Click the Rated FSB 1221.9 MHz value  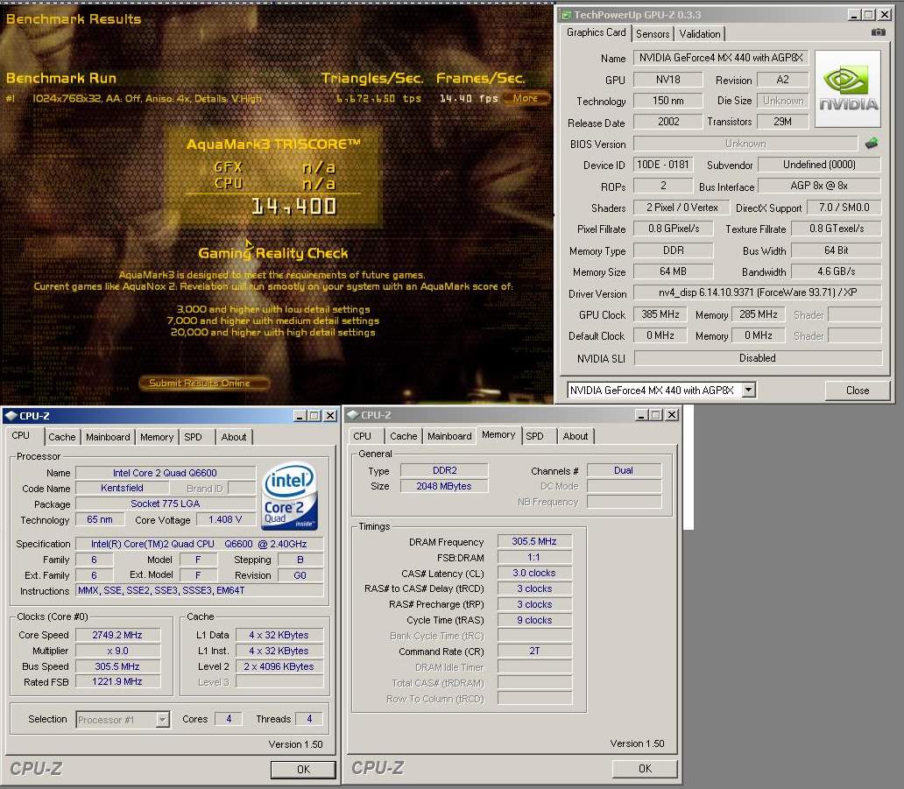pyautogui.click(x=117, y=682)
